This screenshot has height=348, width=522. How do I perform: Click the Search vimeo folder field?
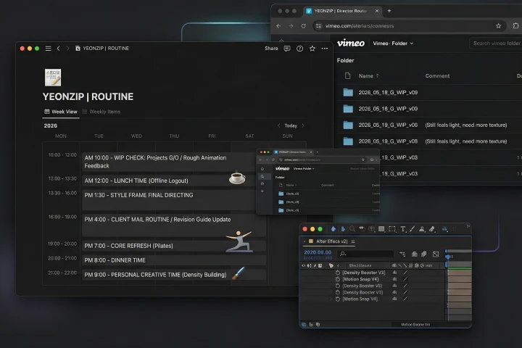click(496, 43)
